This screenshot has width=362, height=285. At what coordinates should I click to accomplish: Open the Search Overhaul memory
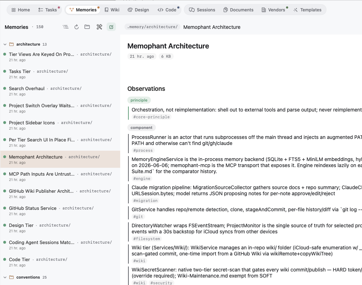tap(60, 91)
